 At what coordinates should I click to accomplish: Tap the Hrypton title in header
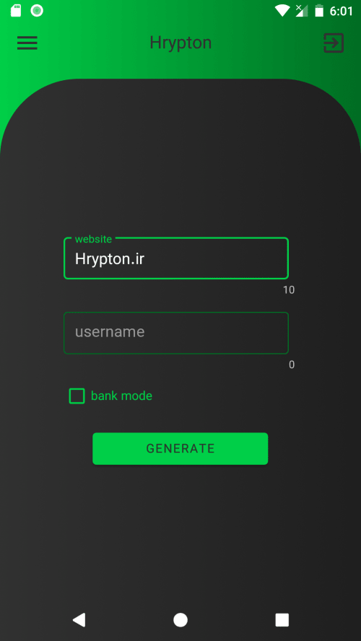click(x=180, y=43)
